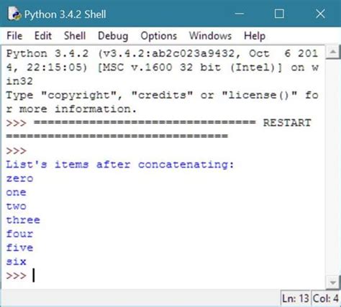Viewport: 341px width, 307px height.
Task: Open the Windows menu
Action: pos(210,36)
